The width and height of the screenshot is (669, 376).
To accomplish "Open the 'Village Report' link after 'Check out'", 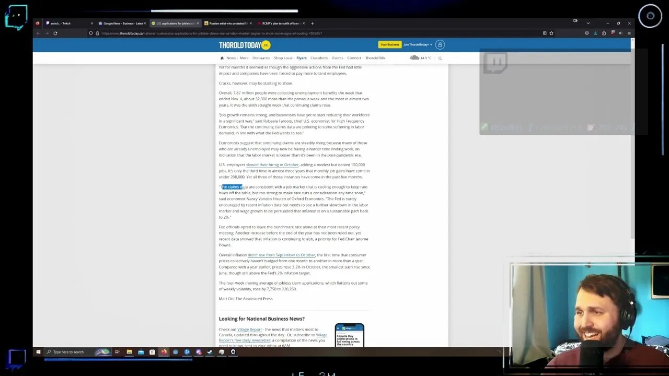I will pyautogui.click(x=249, y=330).
